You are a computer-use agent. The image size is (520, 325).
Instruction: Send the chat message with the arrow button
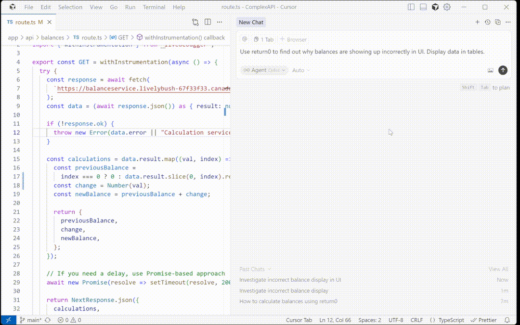coord(503,70)
